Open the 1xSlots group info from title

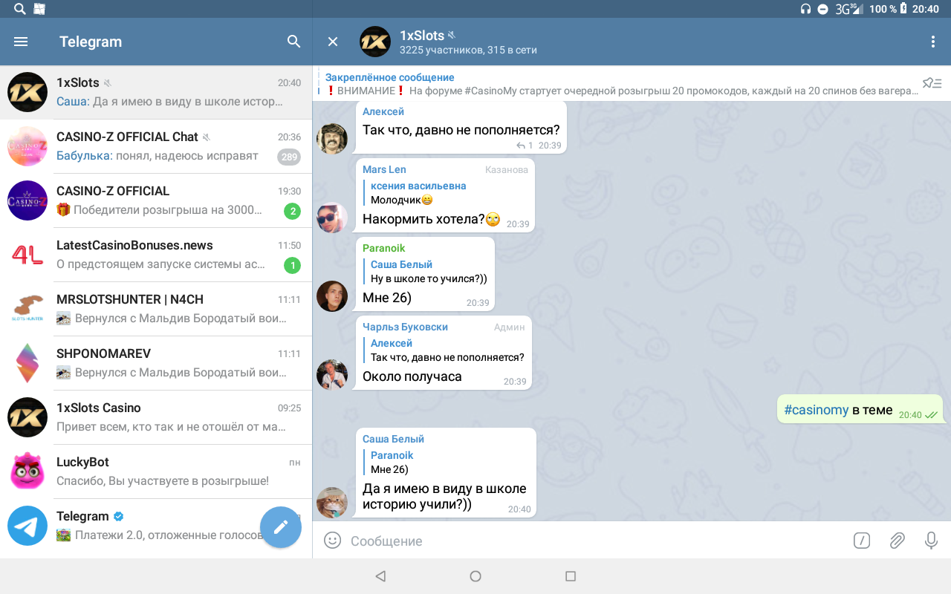click(421, 35)
